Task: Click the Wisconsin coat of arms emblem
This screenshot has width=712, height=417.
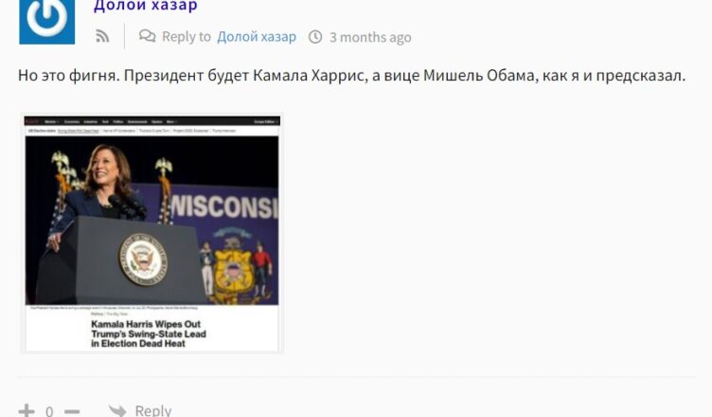Action: tap(236, 268)
